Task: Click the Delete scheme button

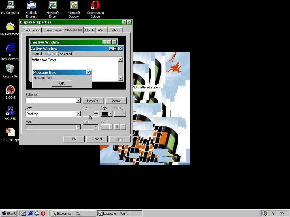Action: [x=116, y=101]
